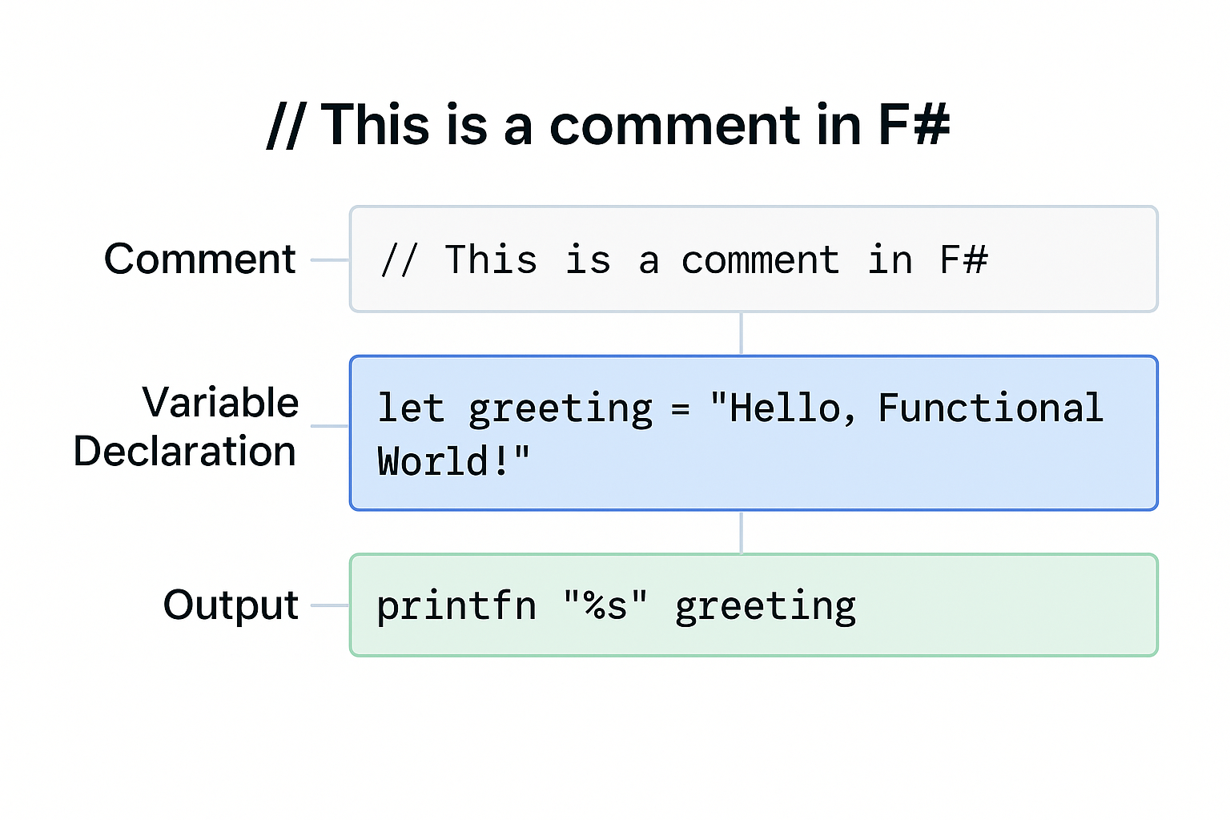
Task: Click the word "Functional" in the string
Action: click(x=991, y=408)
